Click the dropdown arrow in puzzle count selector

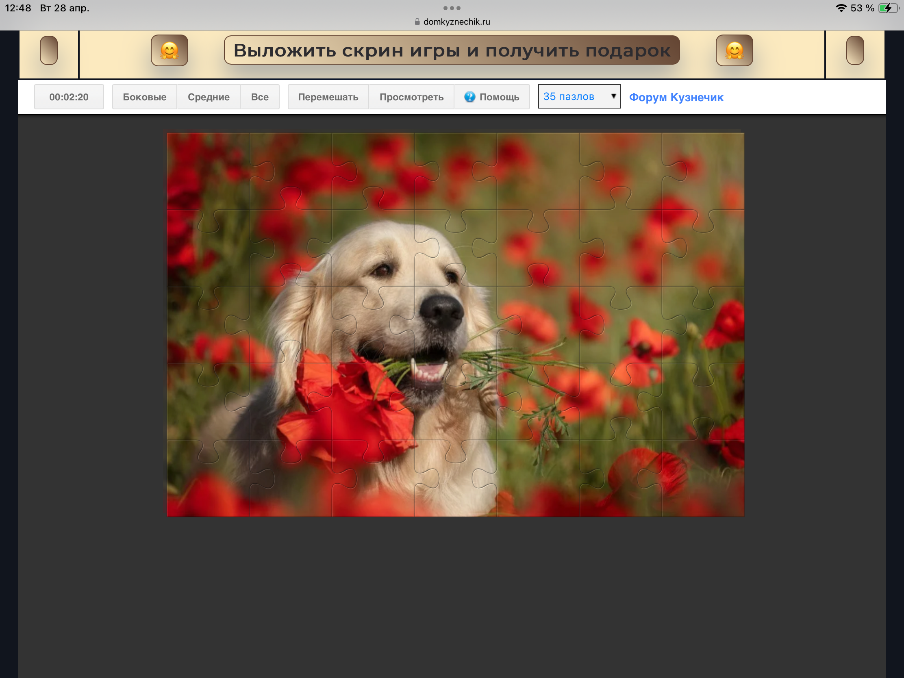[x=613, y=96]
